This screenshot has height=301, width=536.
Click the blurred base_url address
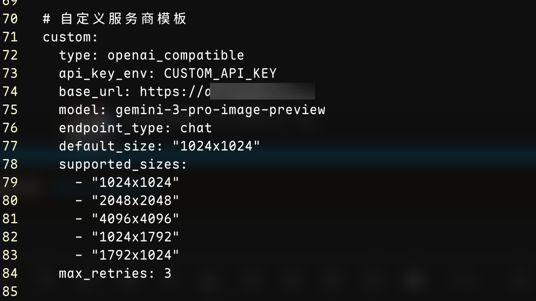coord(262,91)
